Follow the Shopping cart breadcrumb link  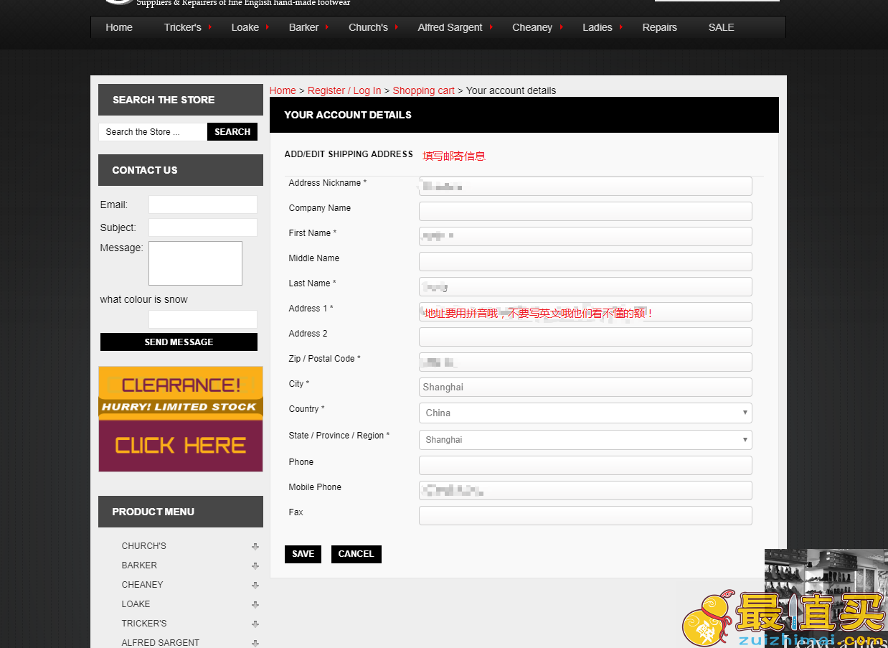pos(423,90)
